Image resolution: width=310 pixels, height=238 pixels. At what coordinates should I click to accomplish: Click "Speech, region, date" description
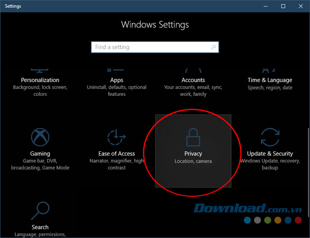pos(270,88)
